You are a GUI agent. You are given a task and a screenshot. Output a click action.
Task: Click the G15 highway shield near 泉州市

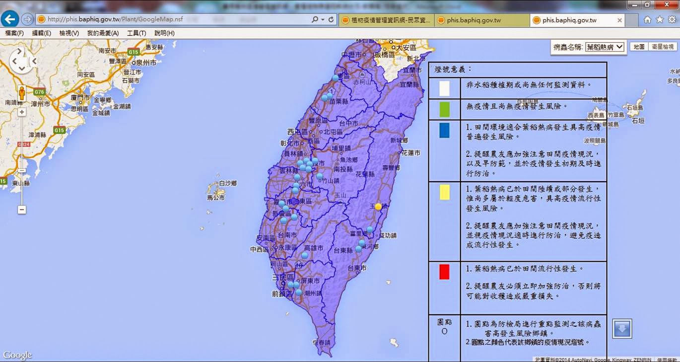point(133,52)
